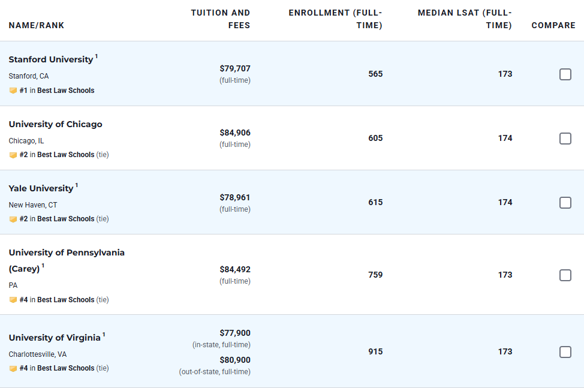Screen dimensions: 584x388
Task: Sort by Tuition and Fees column header
Action: click(221, 19)
